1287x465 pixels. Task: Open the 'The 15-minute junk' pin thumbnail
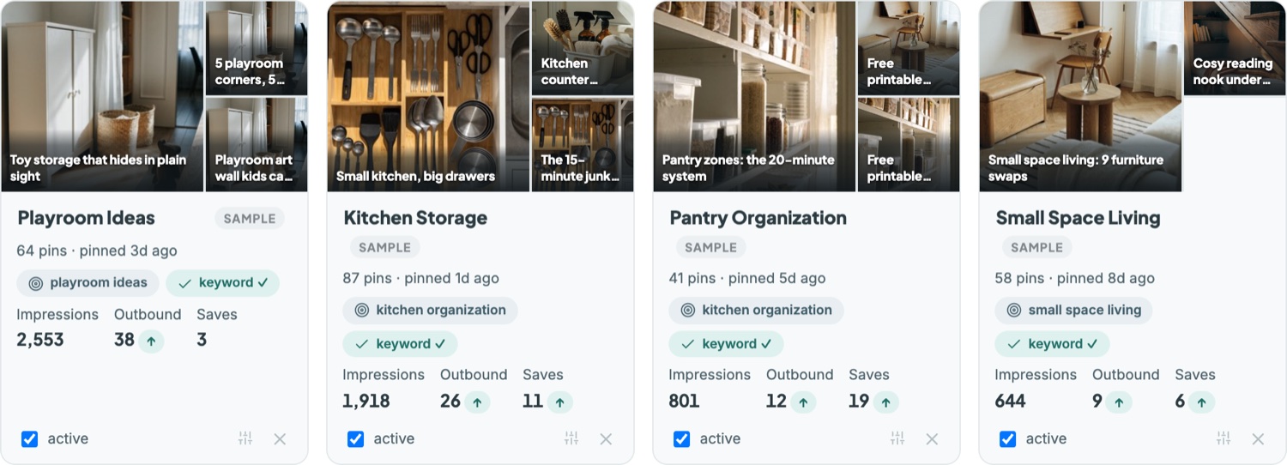pos(583,144)
